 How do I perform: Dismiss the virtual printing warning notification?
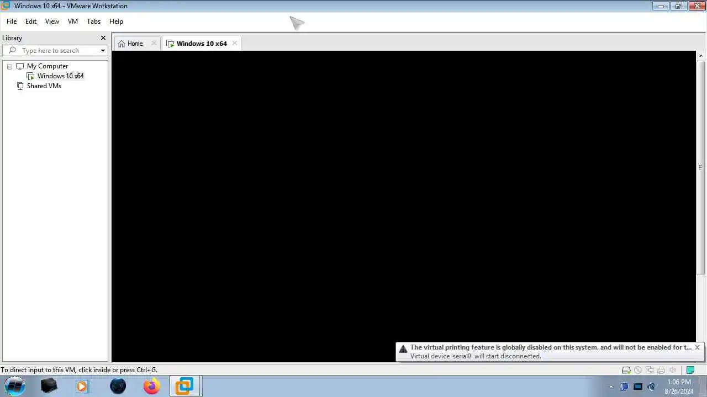(697, 347)
